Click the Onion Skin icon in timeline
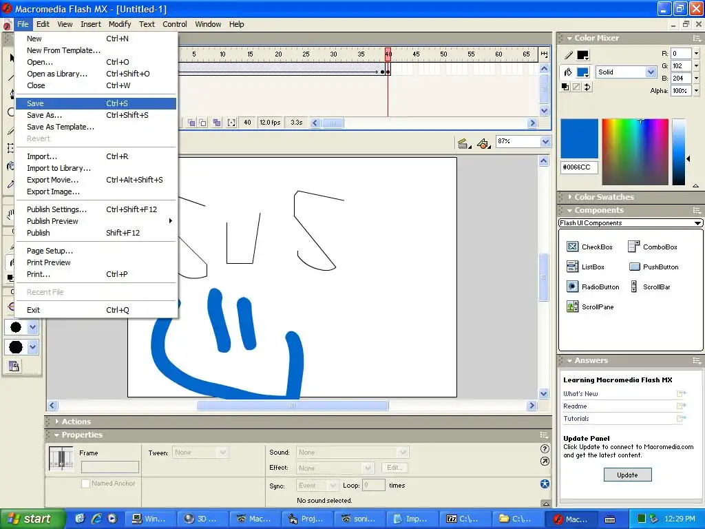Screen dimensions: 705x529 click(191, 123)
